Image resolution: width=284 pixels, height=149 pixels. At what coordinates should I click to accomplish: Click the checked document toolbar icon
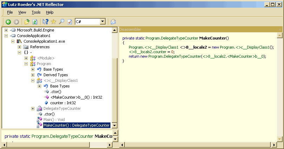click(x=69, y=22)
